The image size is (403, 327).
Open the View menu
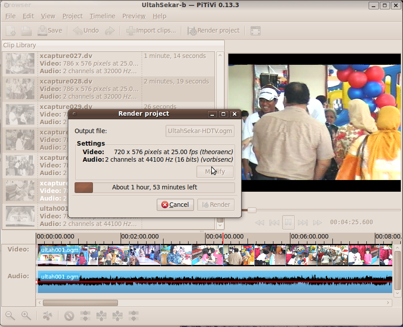(x=48, y=16)
